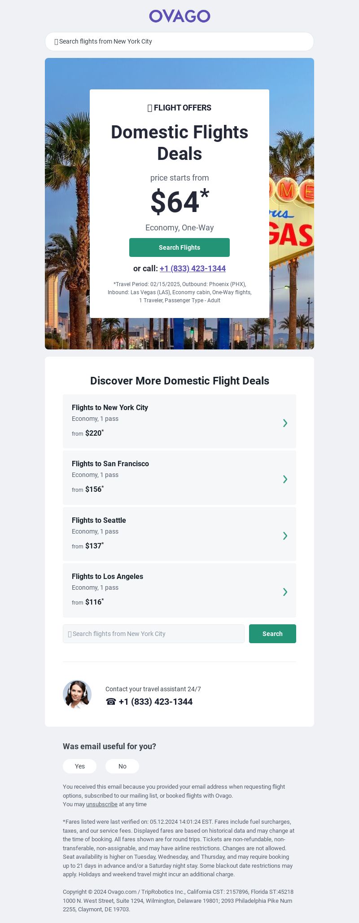Viewport: 359px width, 923px height.
Task: Click the OVAGO logo at top
Action: tap(179, 16)
